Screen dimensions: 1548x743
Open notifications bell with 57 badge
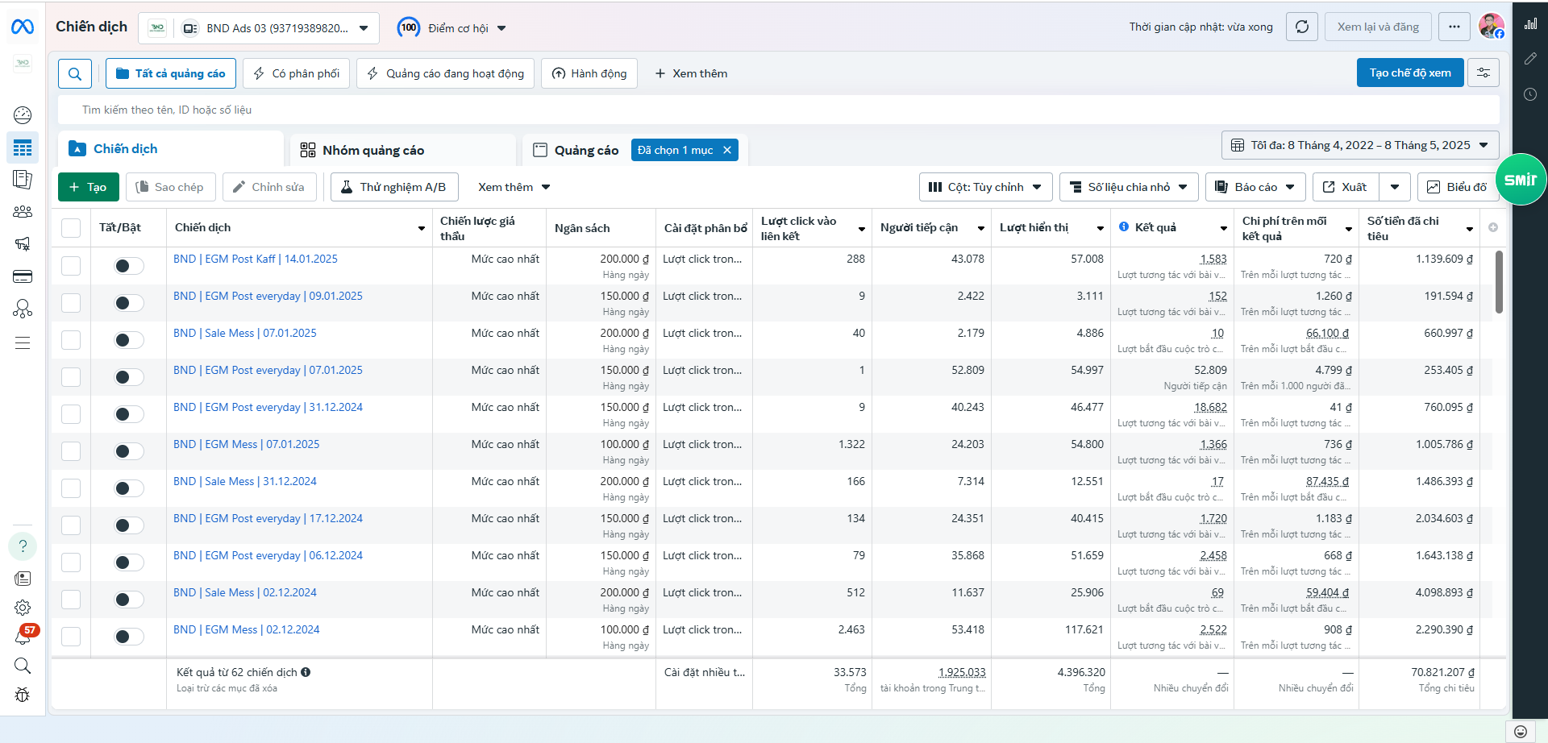point(23,636)
